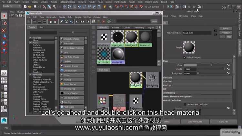
Task: Create a Ramp Shader node
Action: tap(72, 84)
